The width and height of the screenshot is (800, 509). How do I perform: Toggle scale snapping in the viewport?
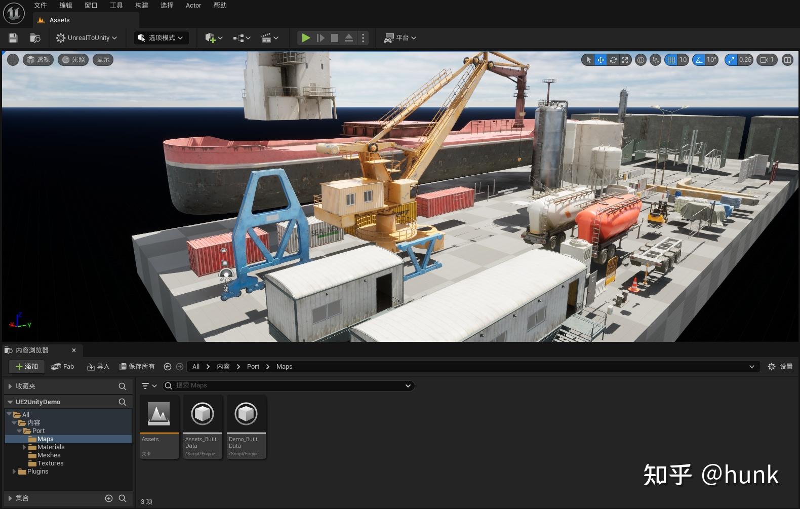[x=731, y=60]
